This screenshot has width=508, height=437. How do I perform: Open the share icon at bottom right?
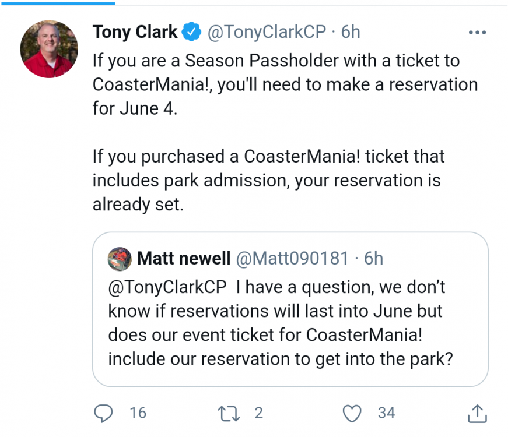(x=477, y=413)
